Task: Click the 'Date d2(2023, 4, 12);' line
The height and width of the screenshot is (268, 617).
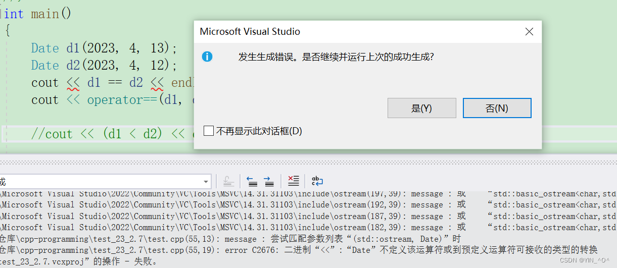Action: click(104, 66)
